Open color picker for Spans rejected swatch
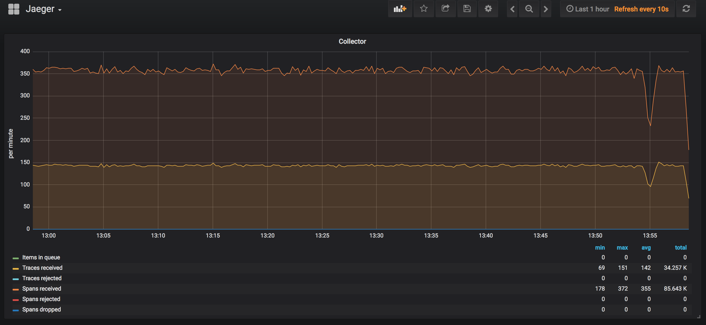The image size is (706, 325). 16,300
